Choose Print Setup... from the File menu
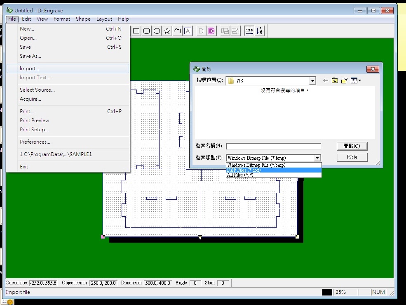This screenshot has width=406, height=305. [x=68, y=130]
